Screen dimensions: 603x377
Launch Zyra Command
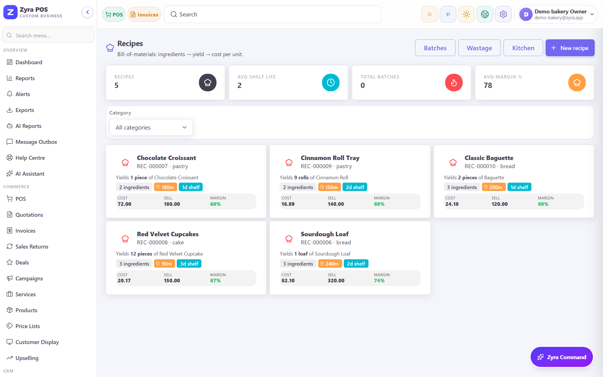point(561,357)
